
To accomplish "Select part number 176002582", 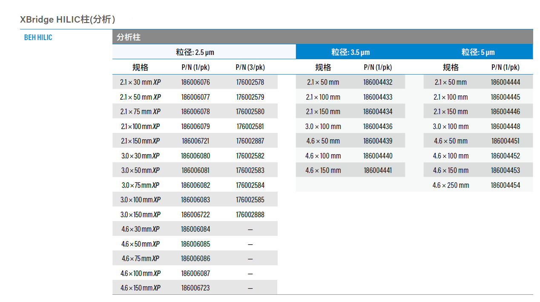I will 250,156.
